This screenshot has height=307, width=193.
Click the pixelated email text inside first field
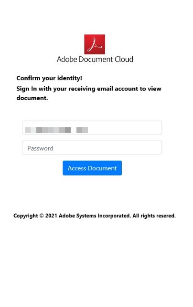click(56, 130)
